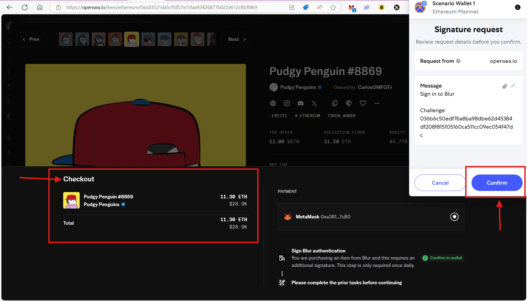Confirm the signature request

(x=497, y=183)
